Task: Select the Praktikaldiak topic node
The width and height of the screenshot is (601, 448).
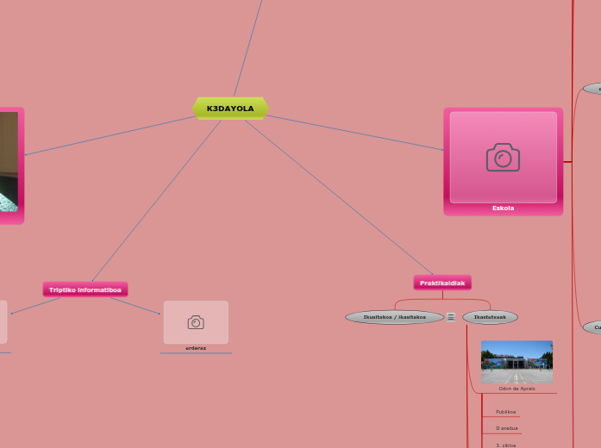Action: pos(442,283)
